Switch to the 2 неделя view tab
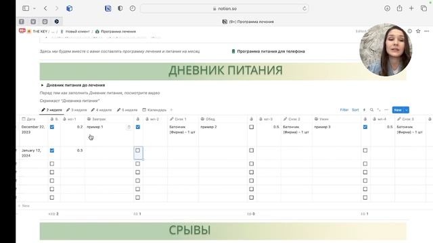The height and width of the screenshot is (243, 433). click(x=51, y=110)
